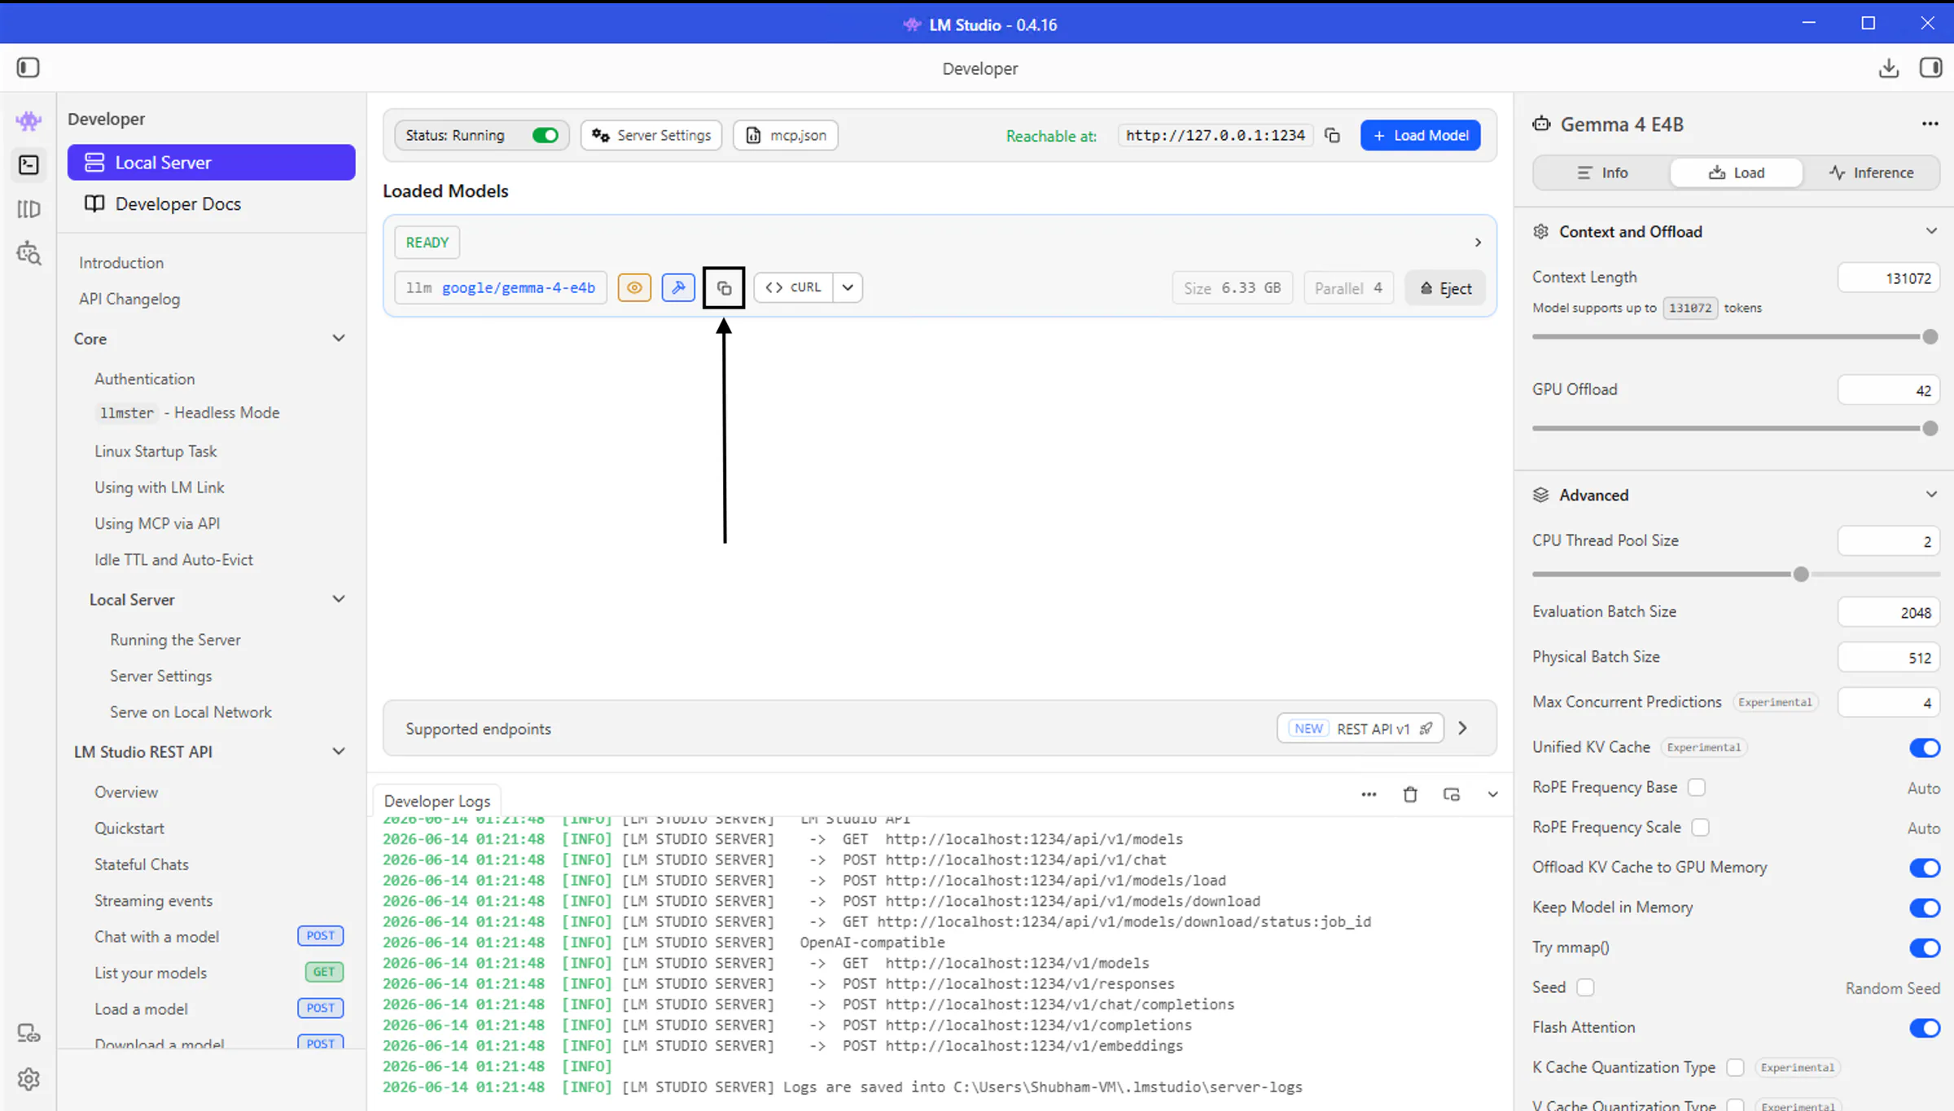Select the Developer terminal icon in rail
This screenshot has height=1111, width=1954.
click(28, 165)
